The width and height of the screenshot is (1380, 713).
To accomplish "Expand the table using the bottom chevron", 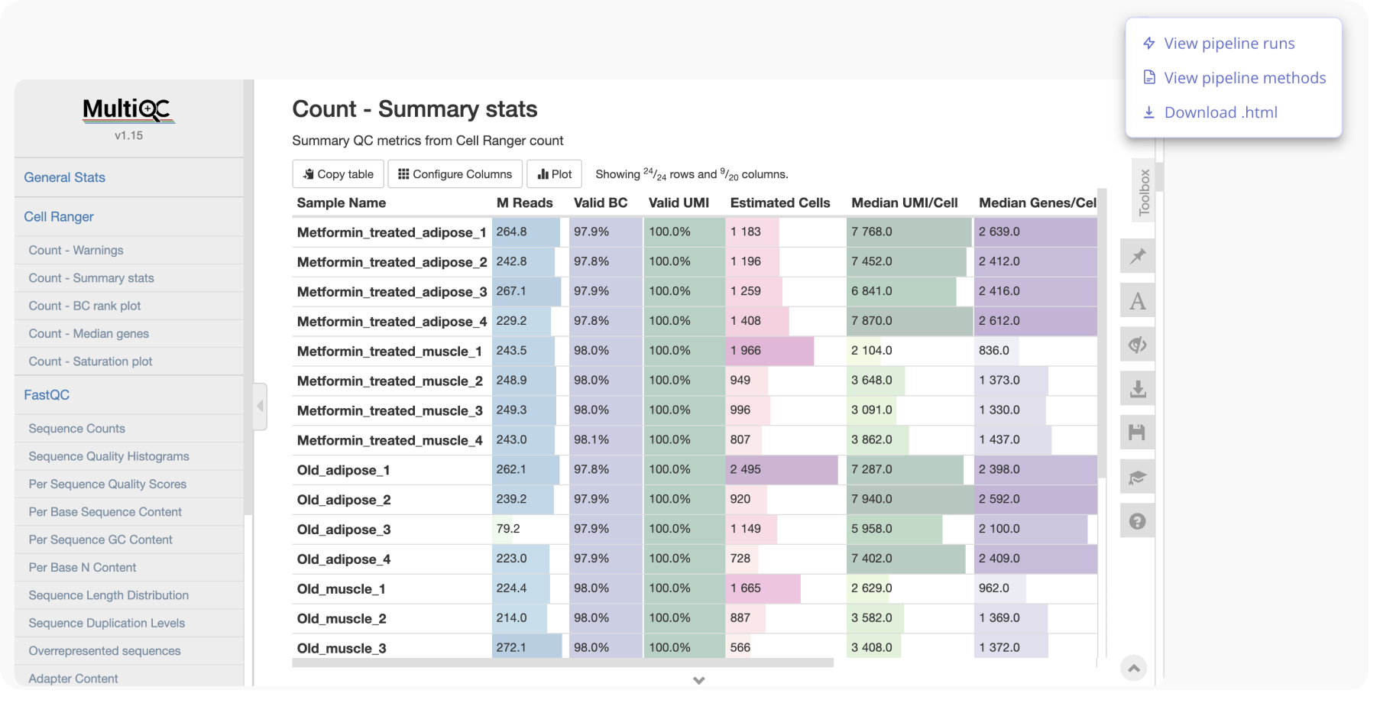I will tap(698, 680).
